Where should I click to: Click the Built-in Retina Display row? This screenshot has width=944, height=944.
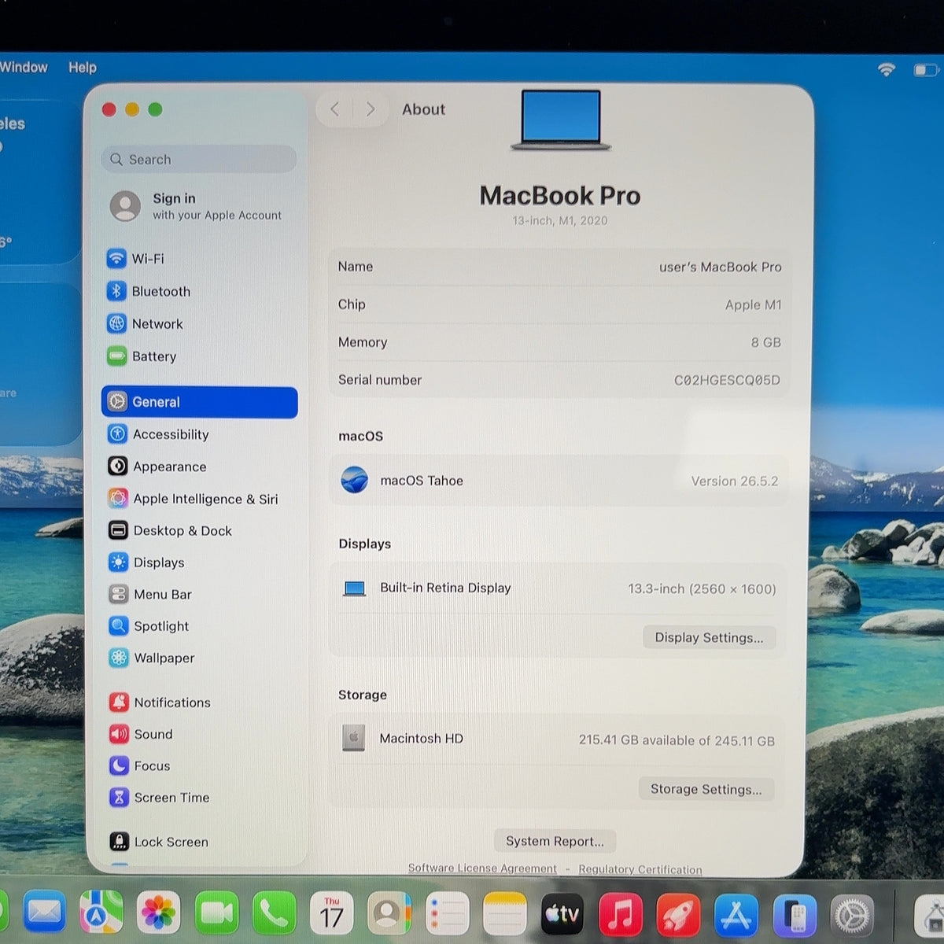559,588
